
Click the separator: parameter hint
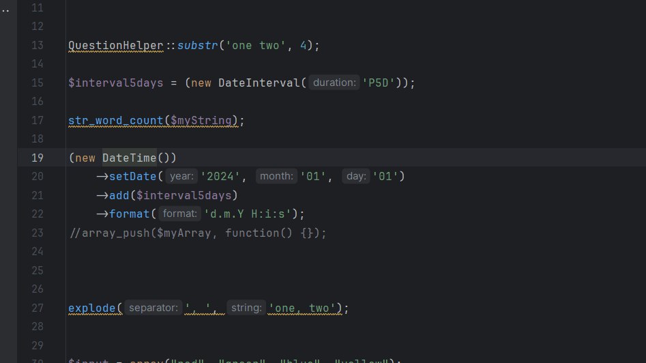click(x=153, y=308)
